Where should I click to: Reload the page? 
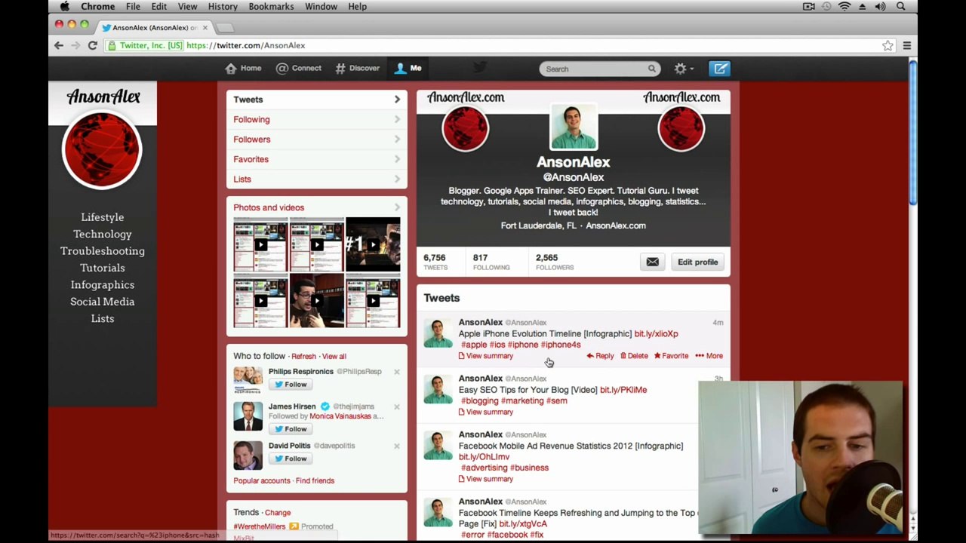(x=92, y=45)
